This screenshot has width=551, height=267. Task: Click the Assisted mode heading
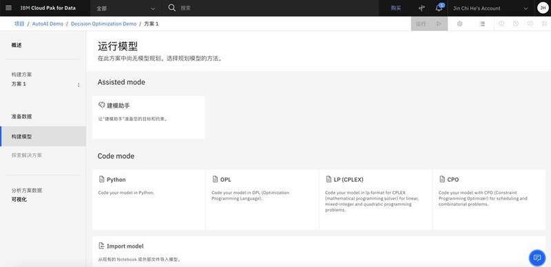[x=121, y=82]
